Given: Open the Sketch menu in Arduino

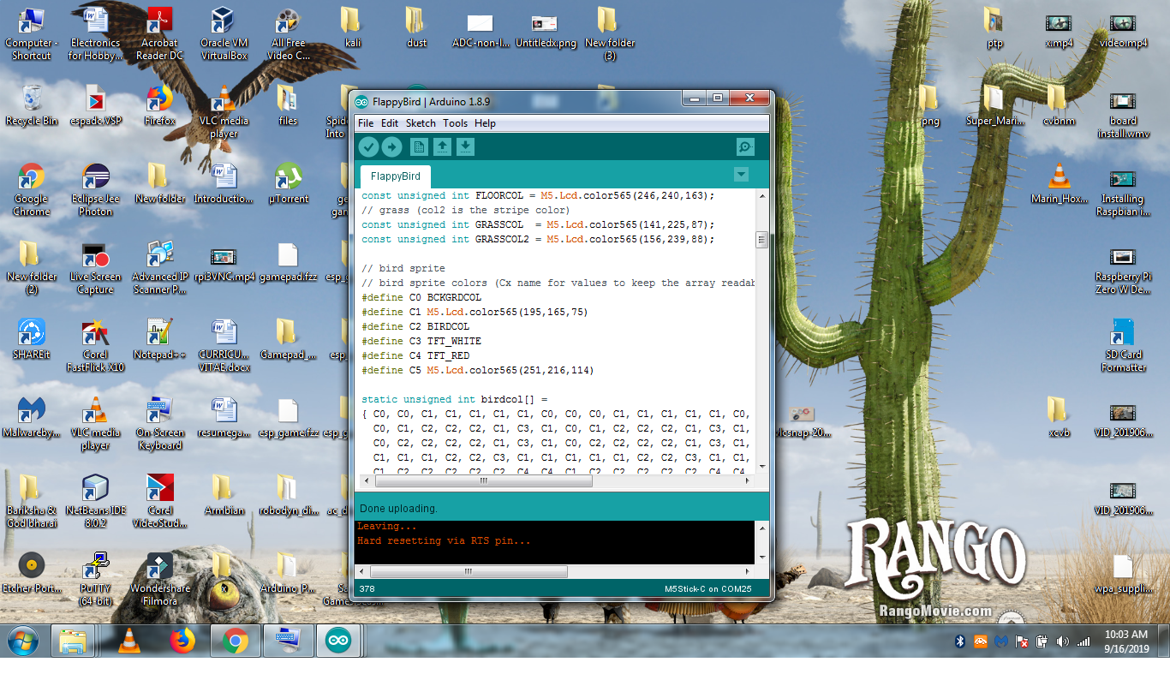Looking at the screenshot, I should pos(421,123).
